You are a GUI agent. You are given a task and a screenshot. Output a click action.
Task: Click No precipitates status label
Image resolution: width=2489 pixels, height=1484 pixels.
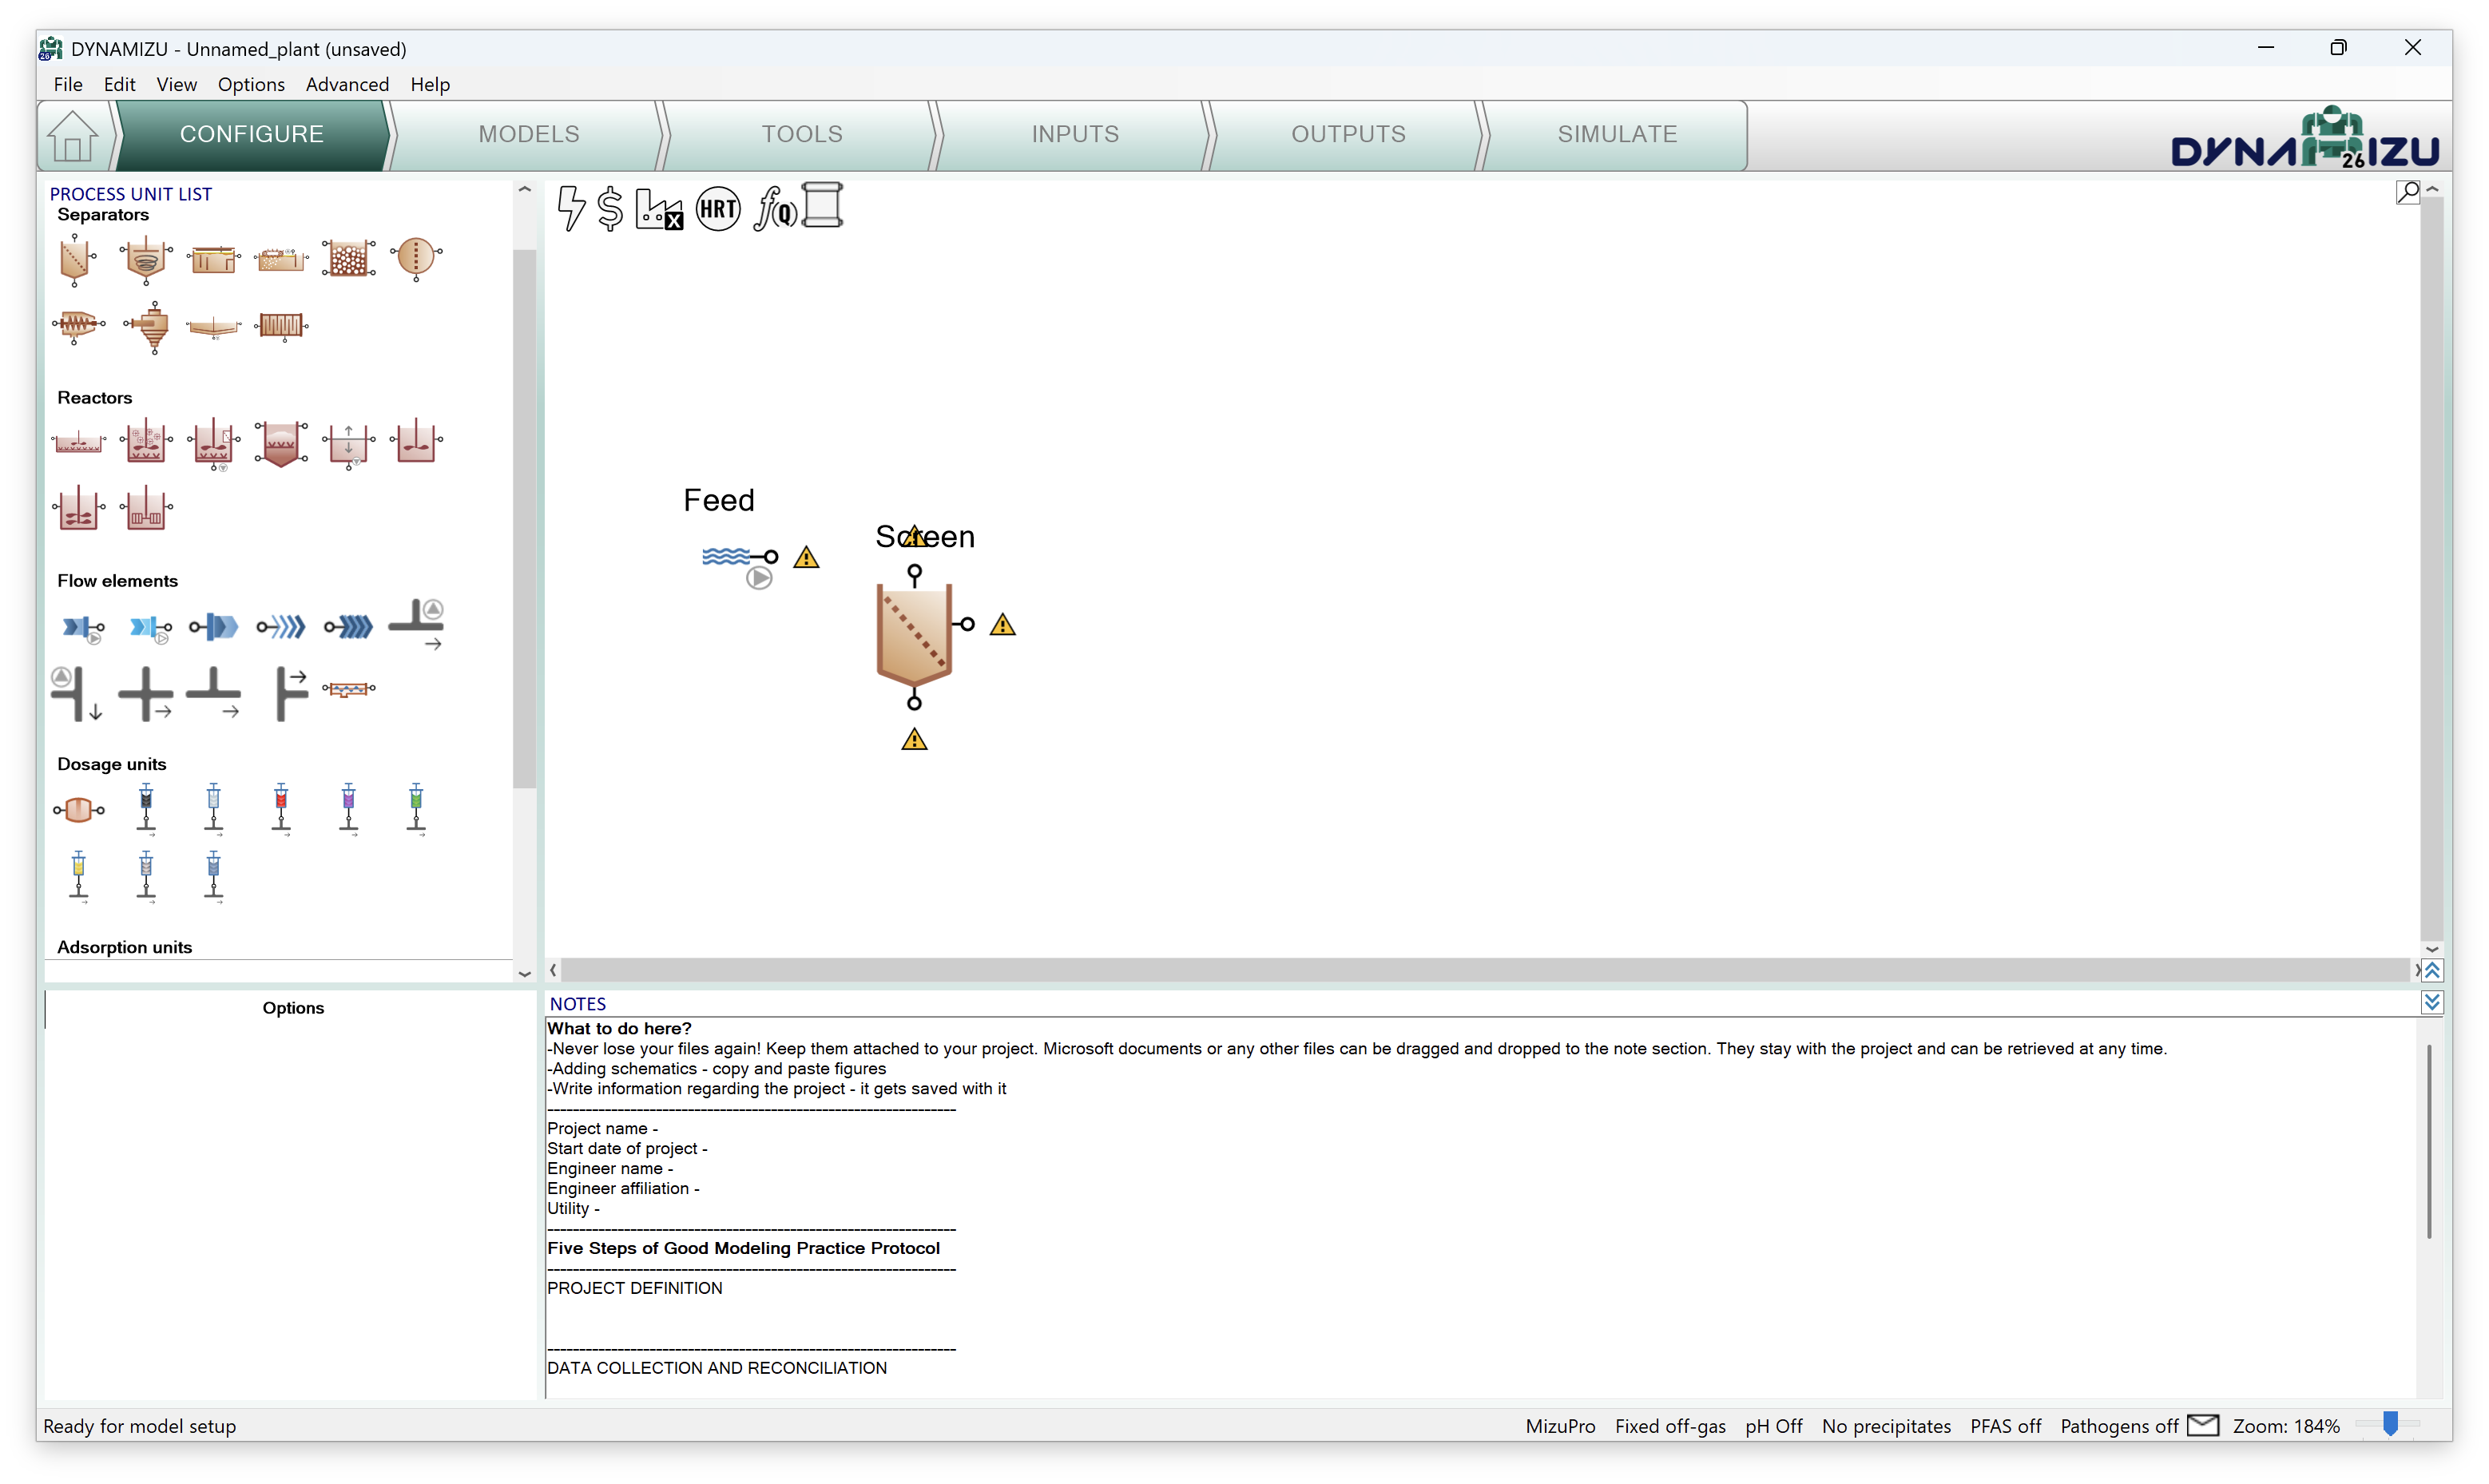pyautogui.click(x=1885, y=1426)
